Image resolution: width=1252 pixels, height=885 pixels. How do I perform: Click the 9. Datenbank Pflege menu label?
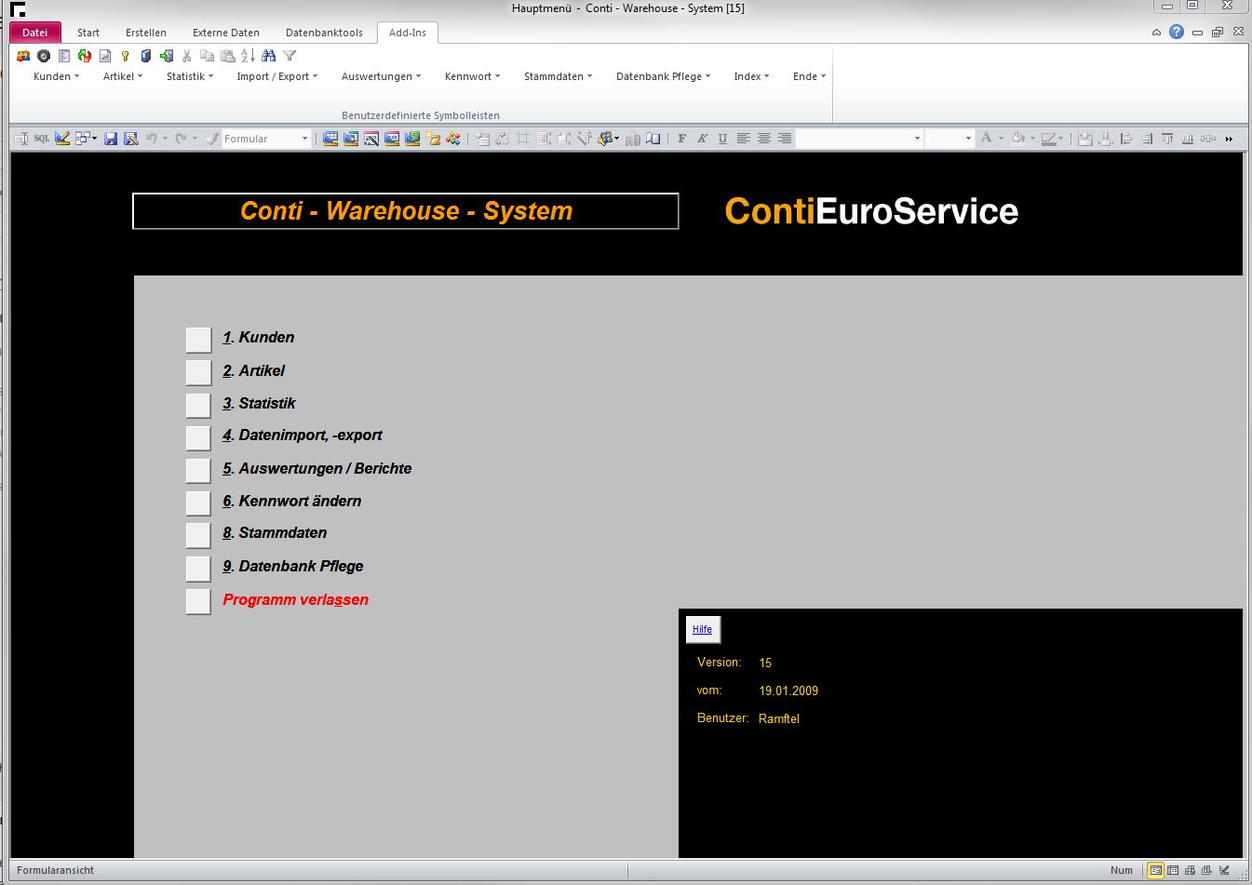click(293, 567)
